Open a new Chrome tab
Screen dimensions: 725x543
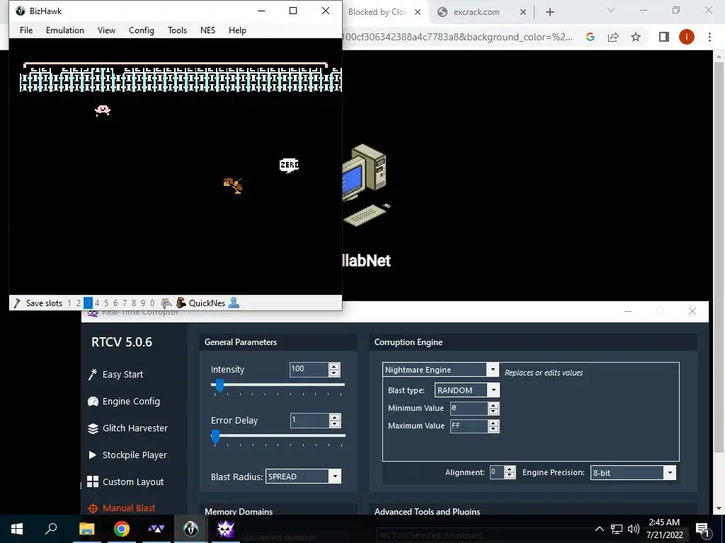(x=549, y=13)
